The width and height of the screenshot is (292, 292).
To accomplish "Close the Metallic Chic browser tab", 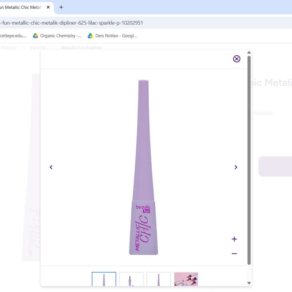I will [x=48, y=7].
